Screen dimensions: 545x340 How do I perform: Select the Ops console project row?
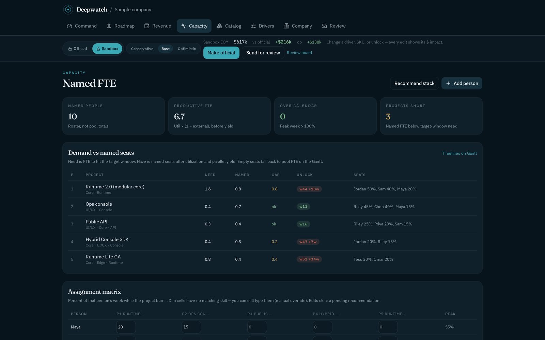click(x=272, y=207)
